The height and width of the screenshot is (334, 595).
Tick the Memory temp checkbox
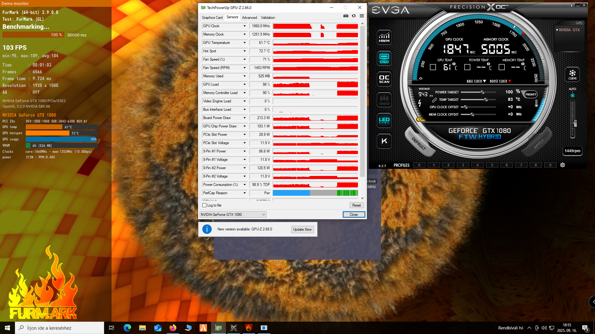pos(502,67)
